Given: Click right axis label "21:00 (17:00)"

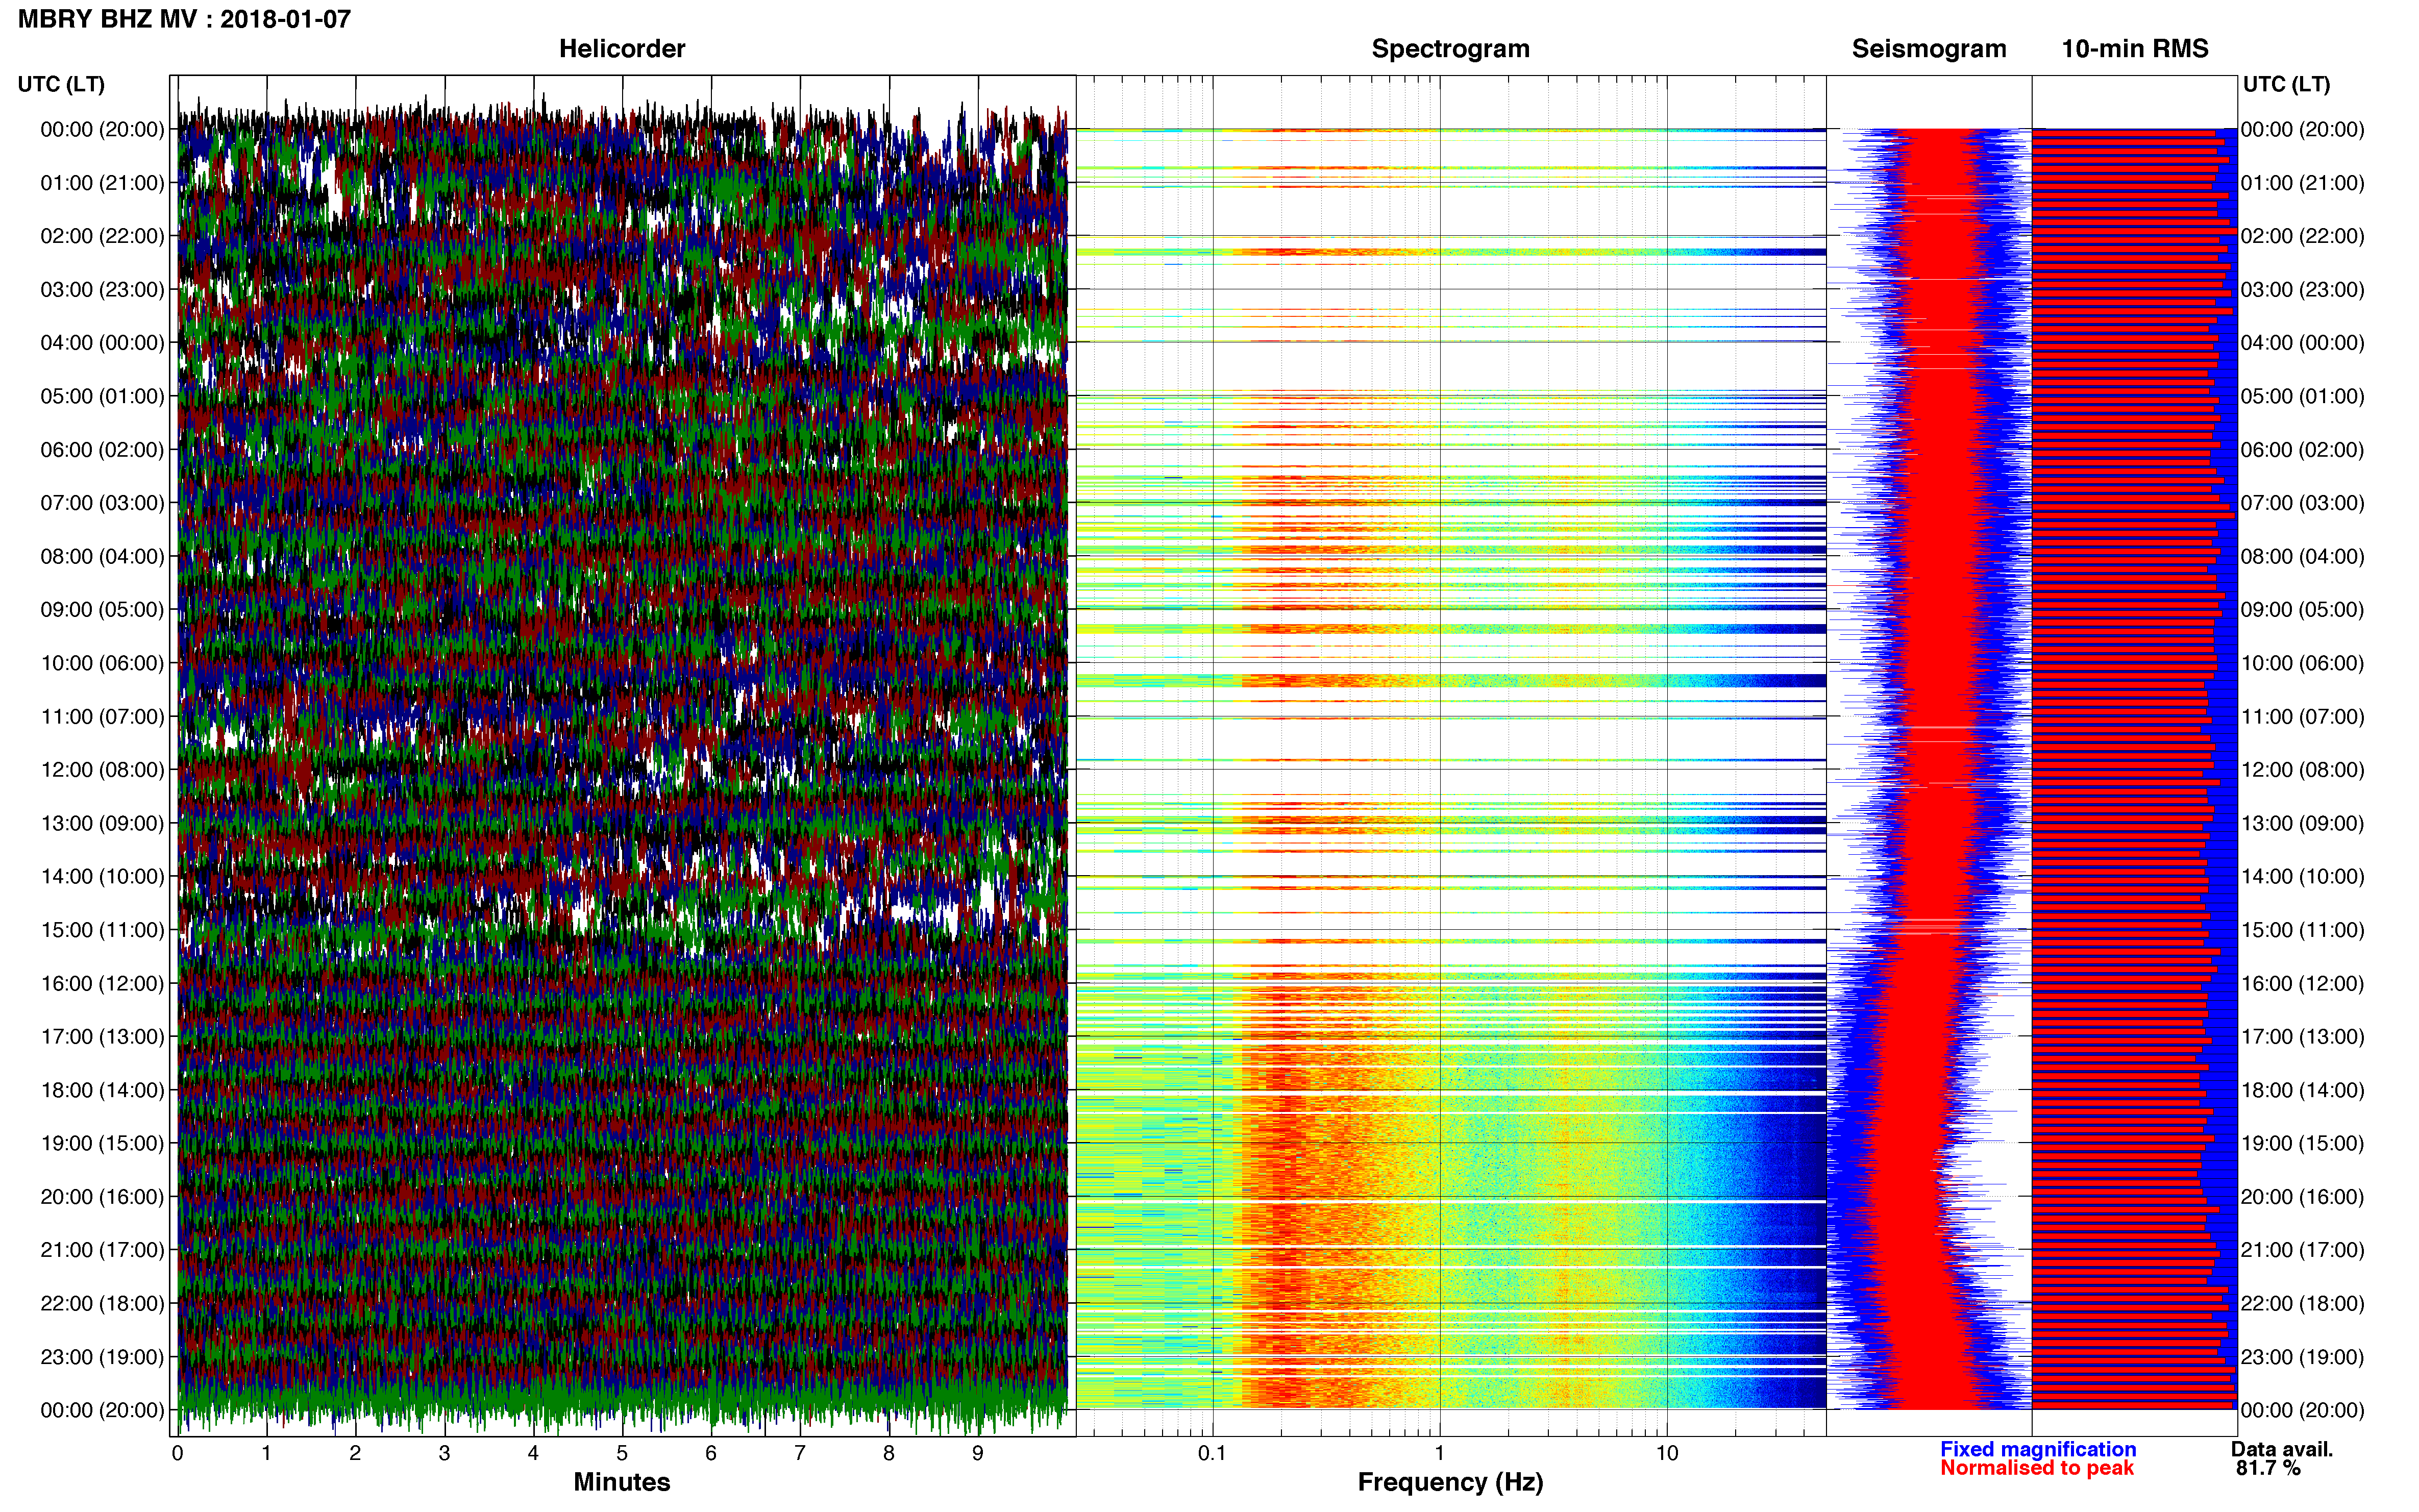Looking at the screenshot, I should coord(2302,1250).
